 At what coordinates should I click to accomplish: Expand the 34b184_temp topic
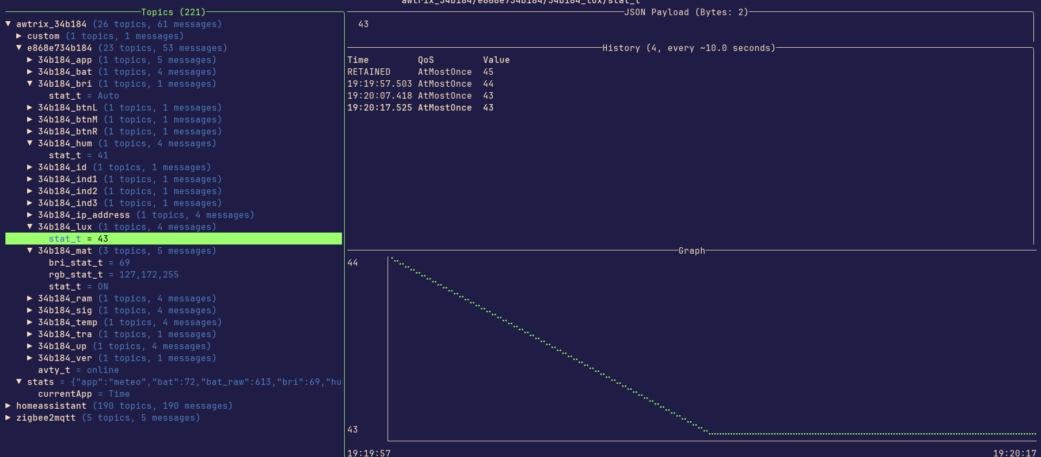[30, 322]
